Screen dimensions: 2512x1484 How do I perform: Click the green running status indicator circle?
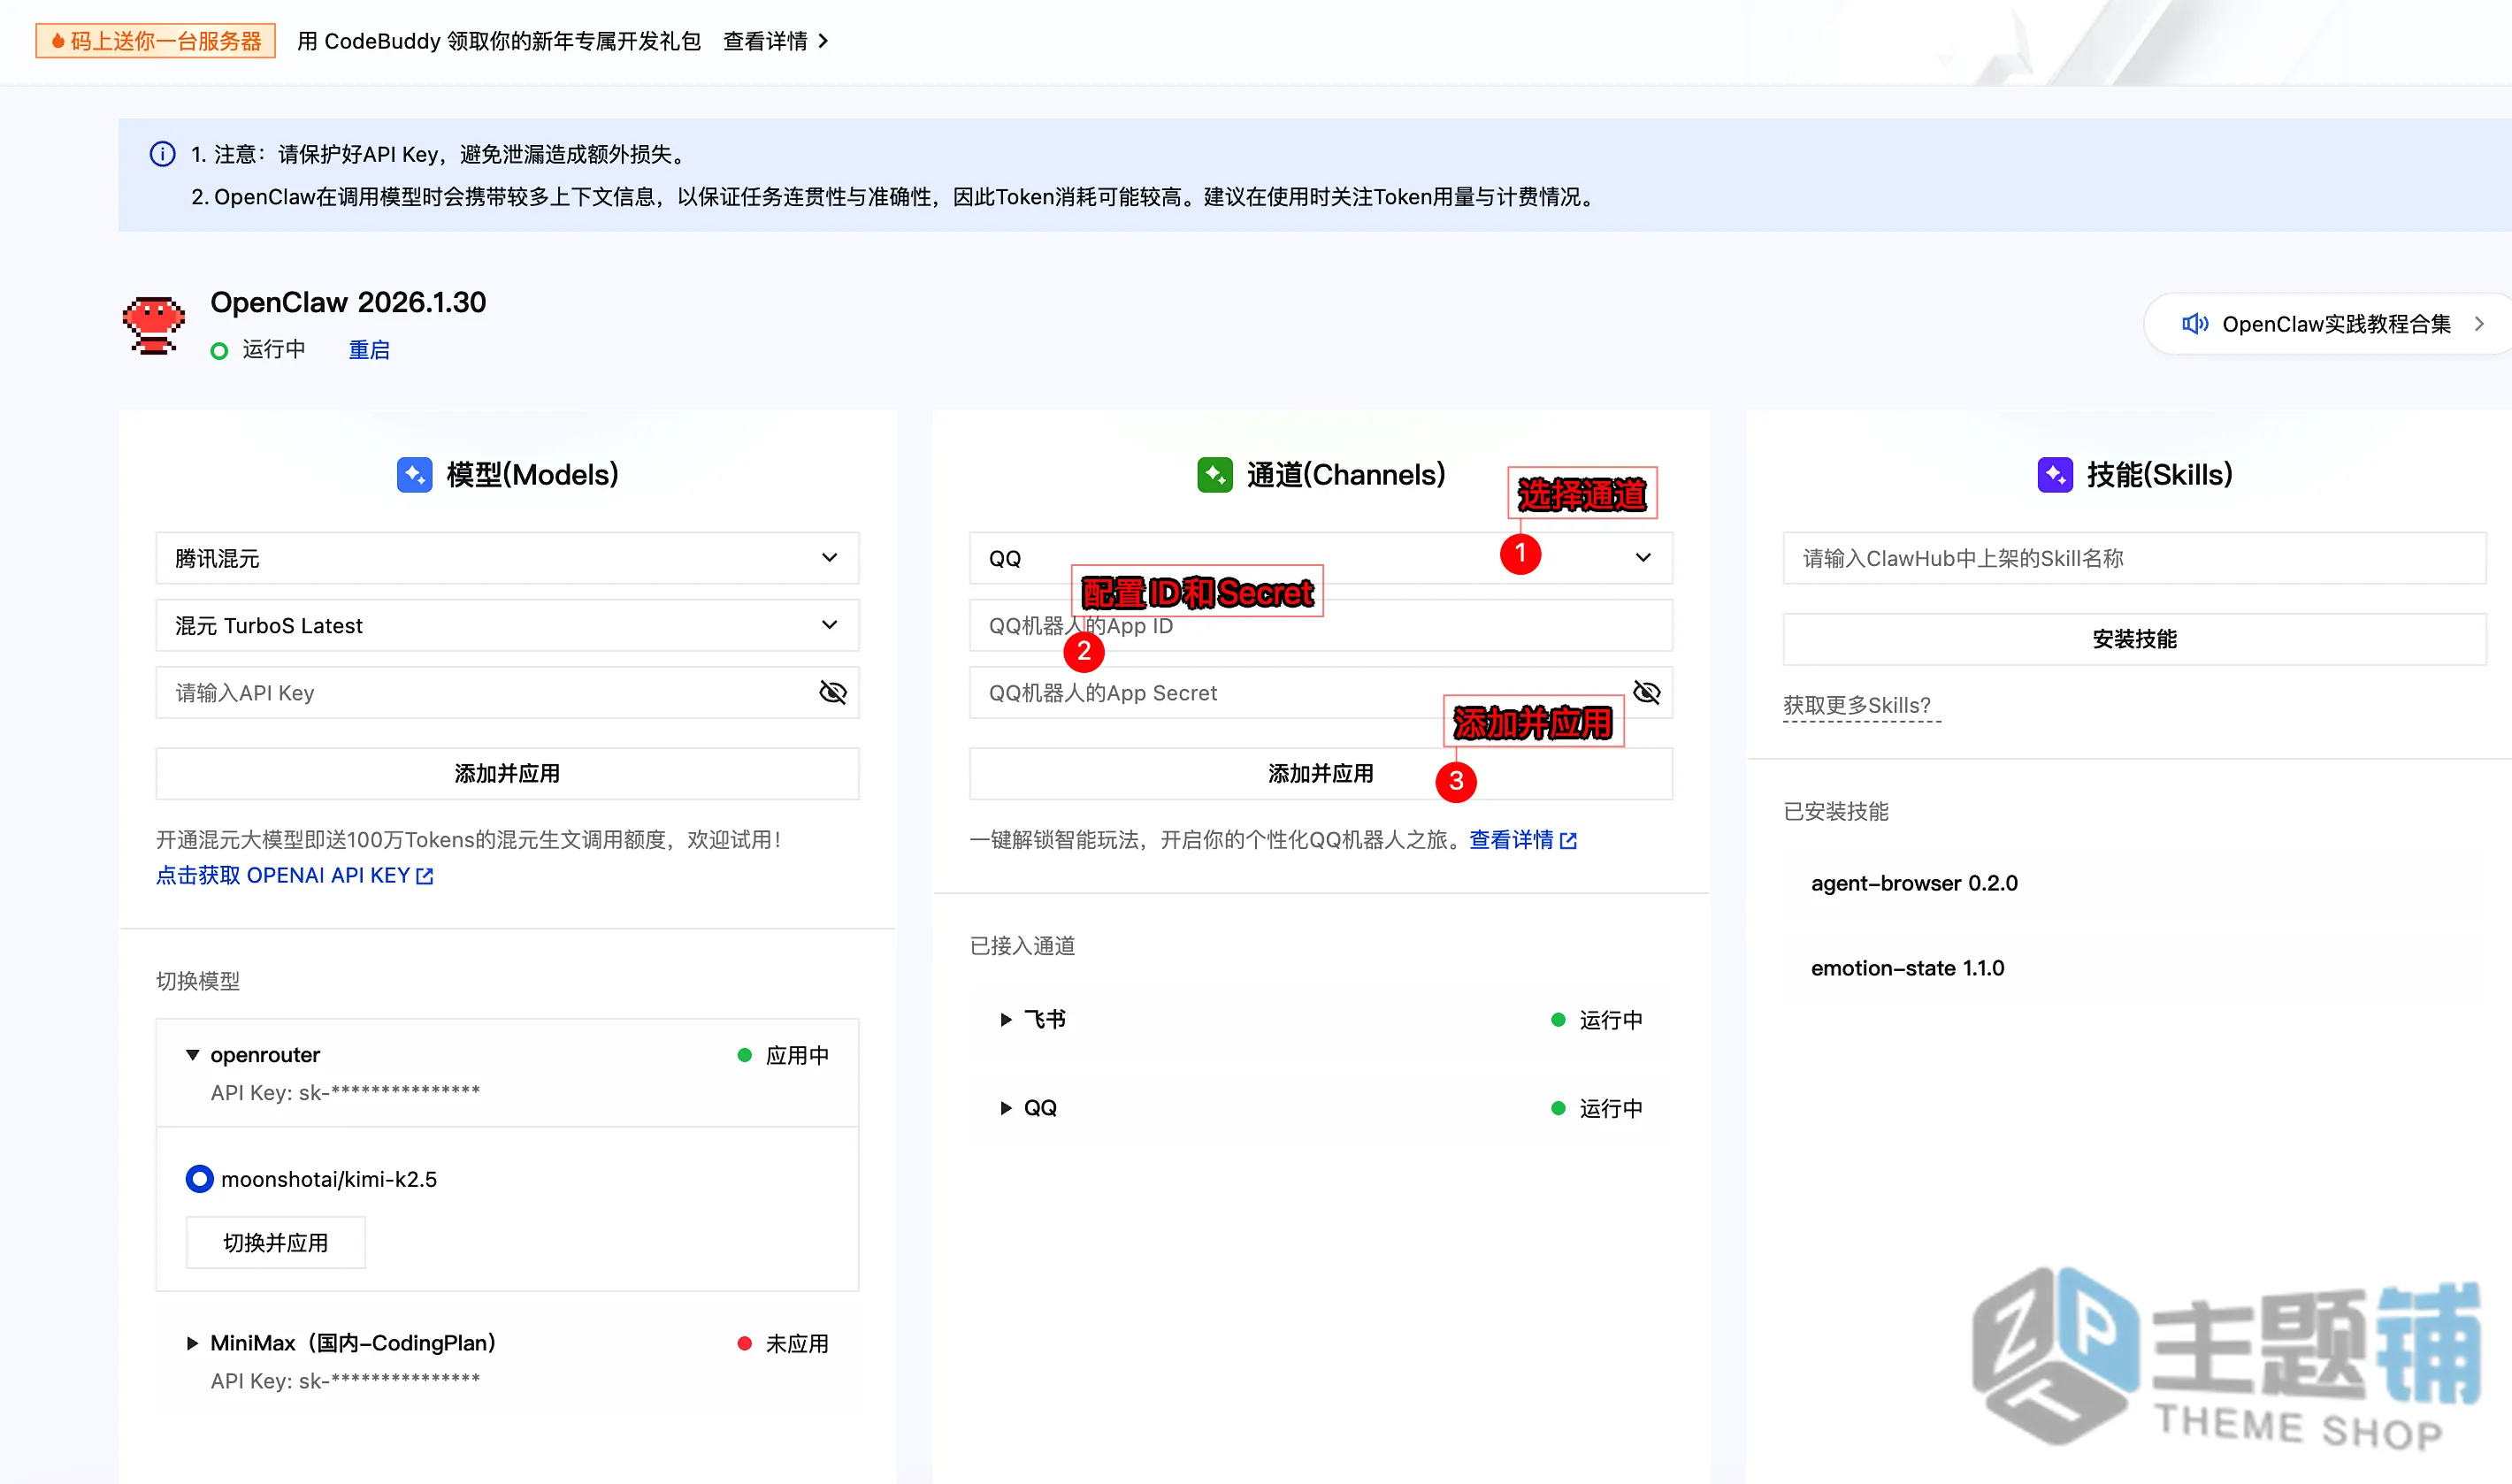click(x=219, y=351)
